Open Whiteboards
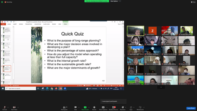 (x=140, y=108)
